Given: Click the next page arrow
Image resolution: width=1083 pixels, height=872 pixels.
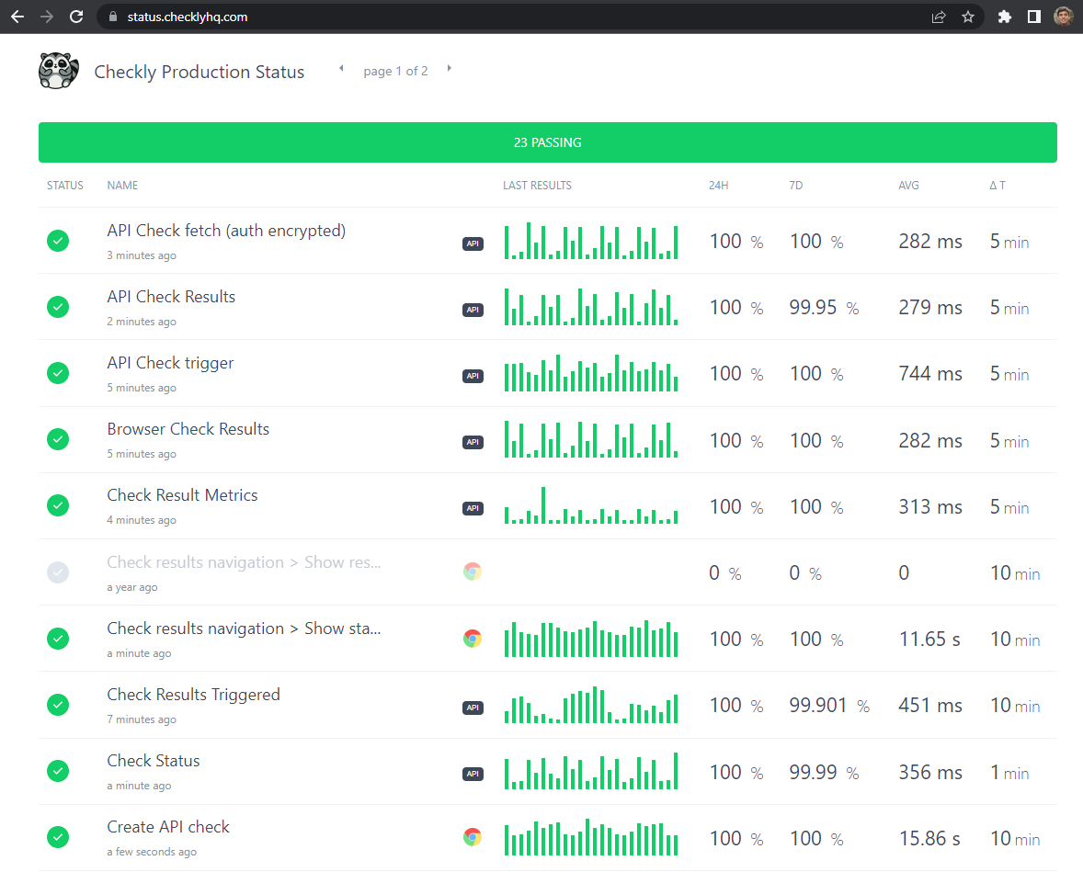Looking at the screenshot, I should [x=449, y=68].
